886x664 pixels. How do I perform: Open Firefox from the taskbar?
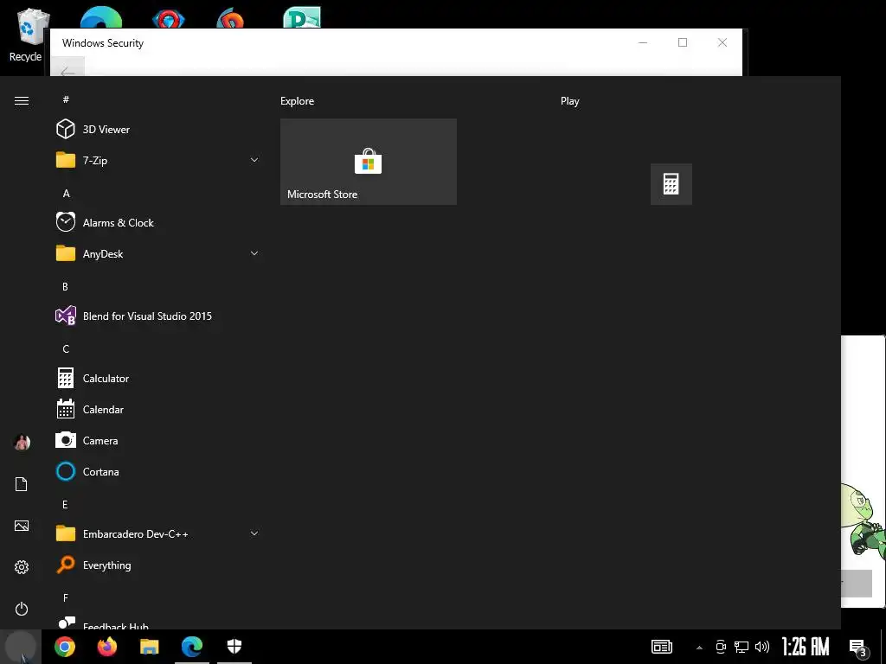coord(106,647)
